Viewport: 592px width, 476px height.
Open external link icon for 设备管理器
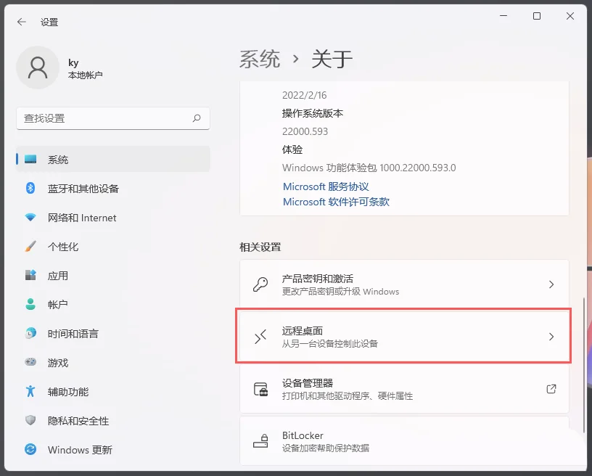tap(551, 389)
